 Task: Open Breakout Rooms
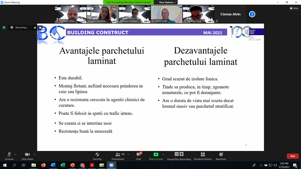coord(203,156)
